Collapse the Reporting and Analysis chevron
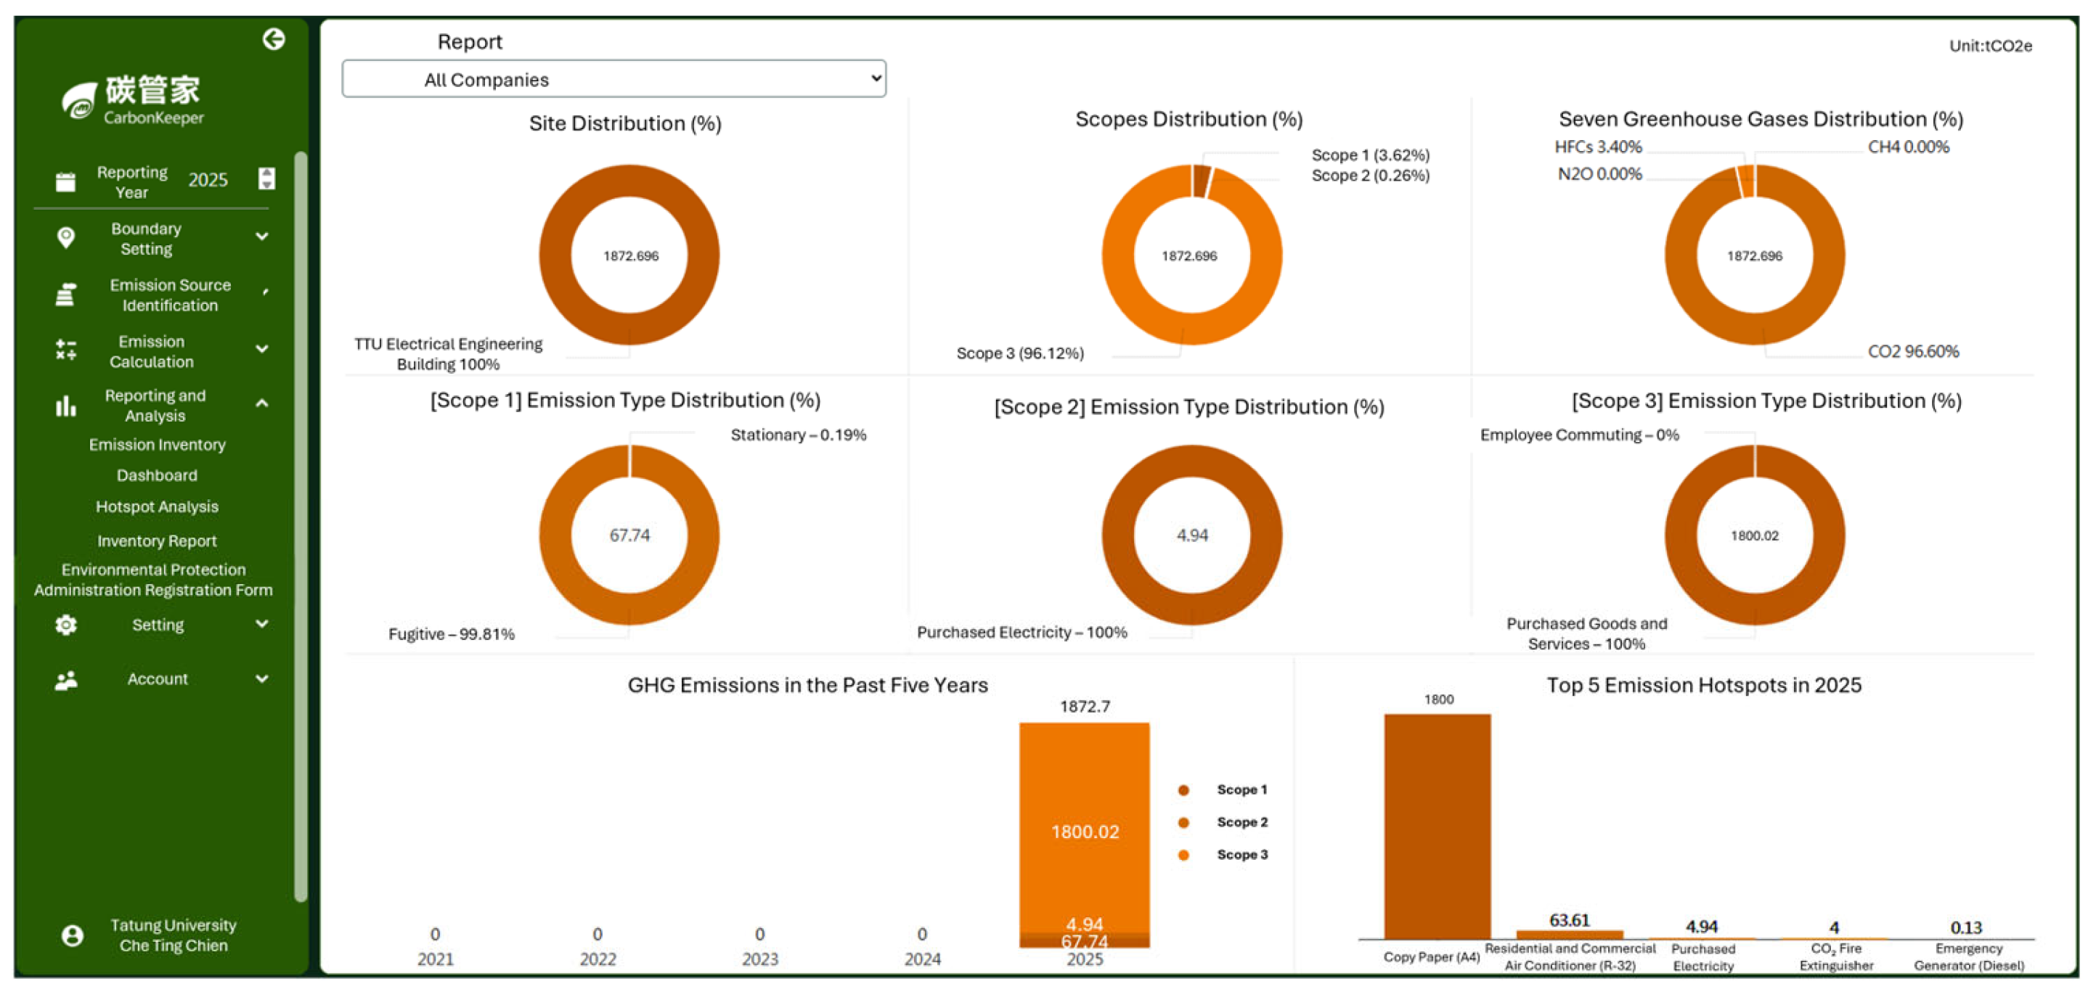The height and width of the screenshot is (989, 2096). [x=262, y=403]
